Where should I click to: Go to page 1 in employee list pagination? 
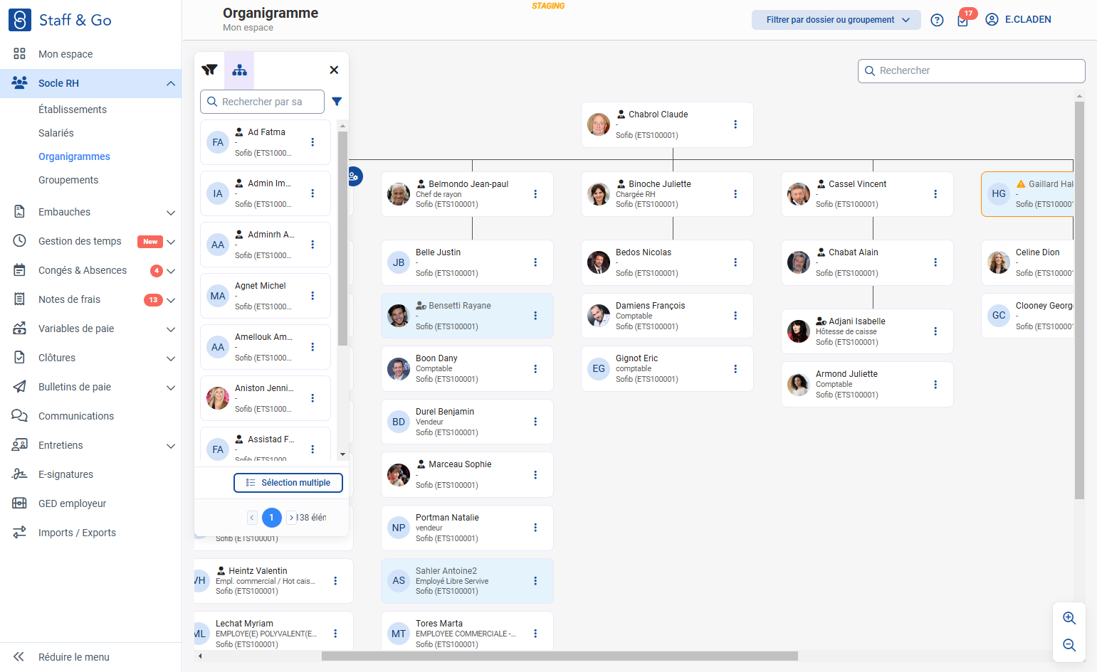click(271, 518)
